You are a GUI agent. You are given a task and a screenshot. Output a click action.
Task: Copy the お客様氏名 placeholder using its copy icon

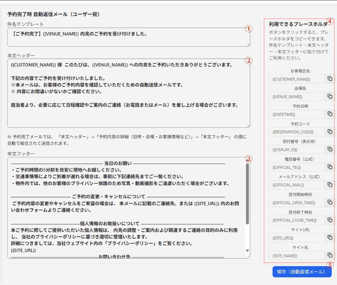330,79
